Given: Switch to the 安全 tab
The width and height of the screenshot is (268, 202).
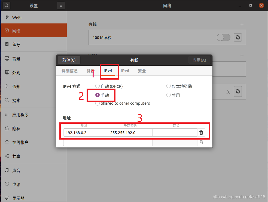Looking at the screenshot, I should pyautogui.click(x=142, y=71).
